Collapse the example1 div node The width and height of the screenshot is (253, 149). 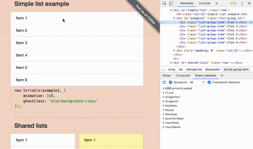pos(174,18)
